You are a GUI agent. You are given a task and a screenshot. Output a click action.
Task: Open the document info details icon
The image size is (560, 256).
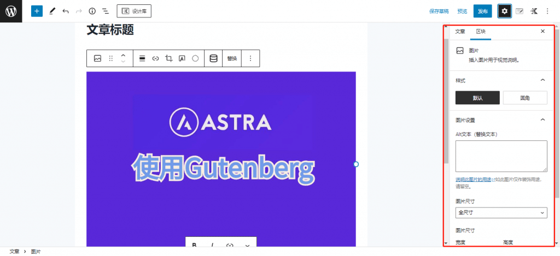(92, 11)
